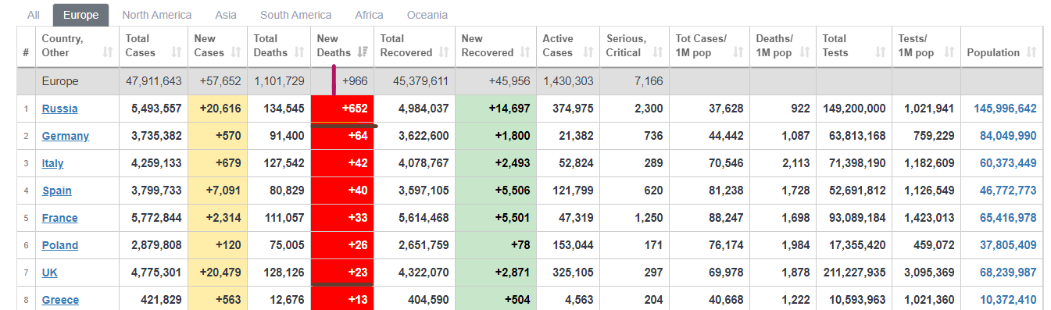Viewport: 1051px width, 310px height.
Task: Click Germany new deaths cell +64
Action: (342, 136)
